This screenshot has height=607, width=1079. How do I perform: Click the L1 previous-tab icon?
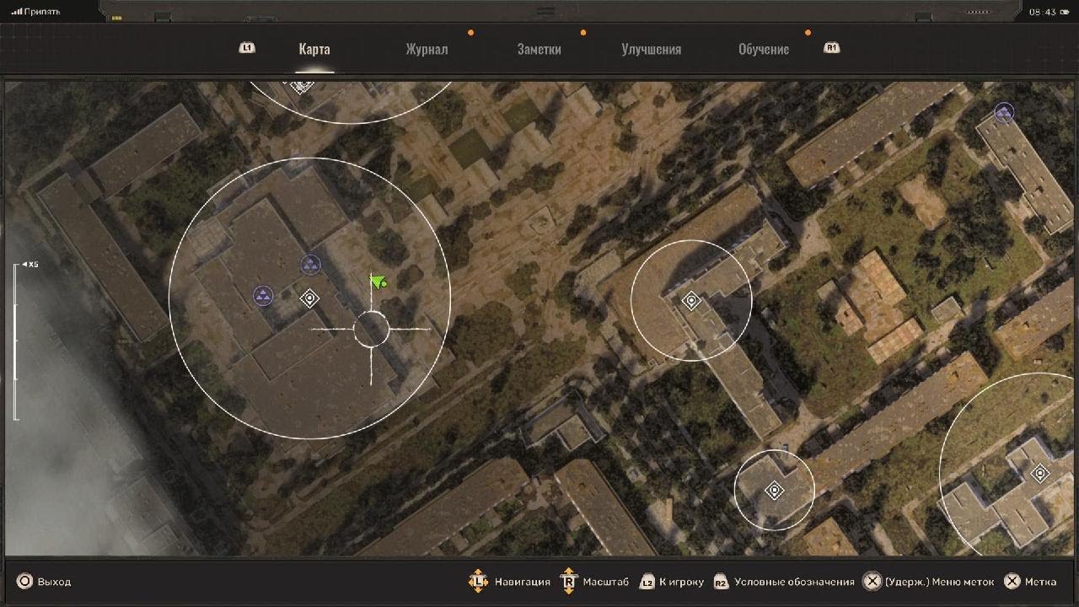tap(247, 48)
